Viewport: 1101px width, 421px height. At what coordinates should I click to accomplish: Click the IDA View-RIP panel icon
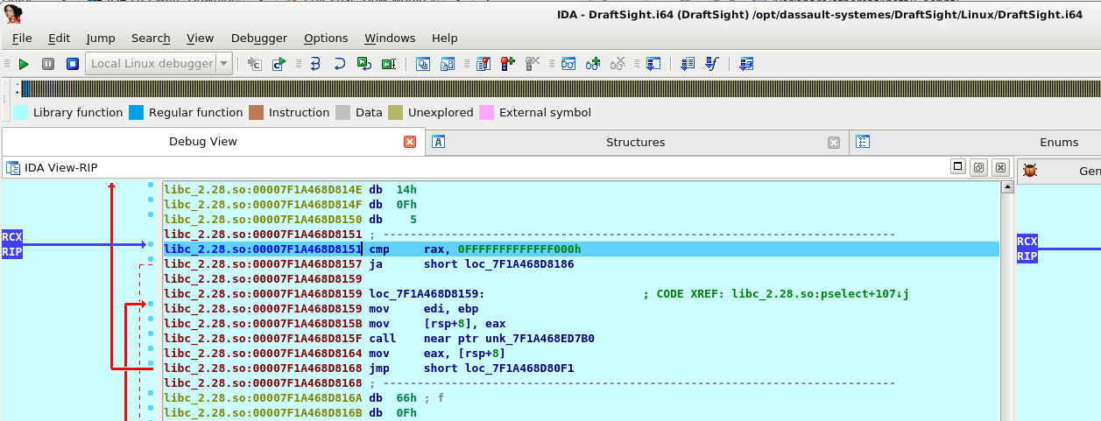pos(13,167)
